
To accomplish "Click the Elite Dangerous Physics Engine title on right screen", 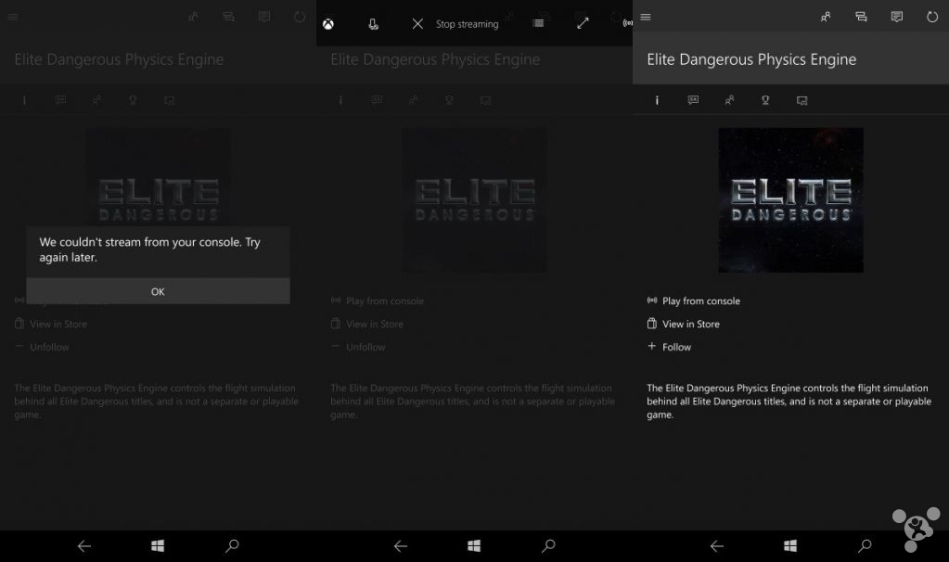I will 751,59.
